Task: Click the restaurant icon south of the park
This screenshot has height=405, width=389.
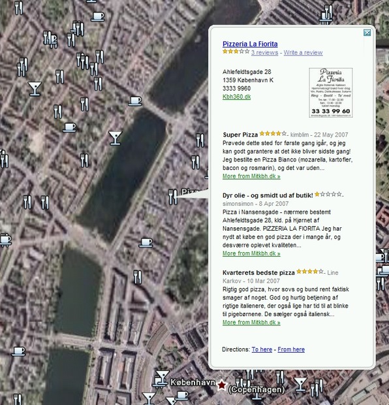Action: pos(137,277)
